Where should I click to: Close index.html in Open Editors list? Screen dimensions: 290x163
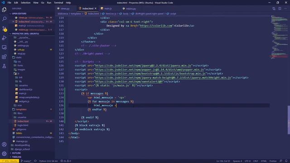click(x=13, y=22)
